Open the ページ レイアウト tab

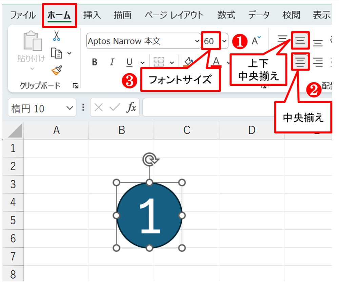(174, 15)
